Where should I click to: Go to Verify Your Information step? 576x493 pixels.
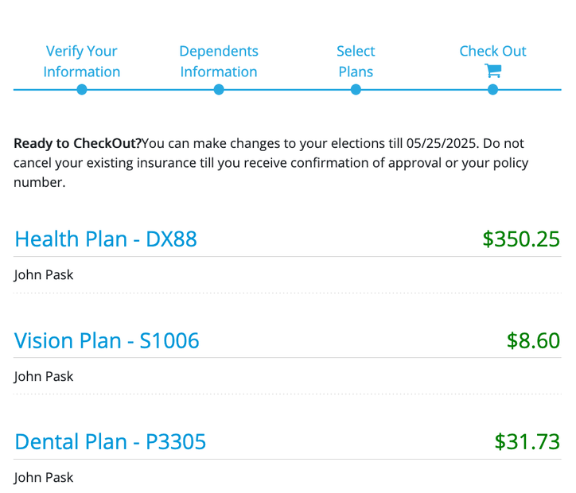[x=82, y=61]
